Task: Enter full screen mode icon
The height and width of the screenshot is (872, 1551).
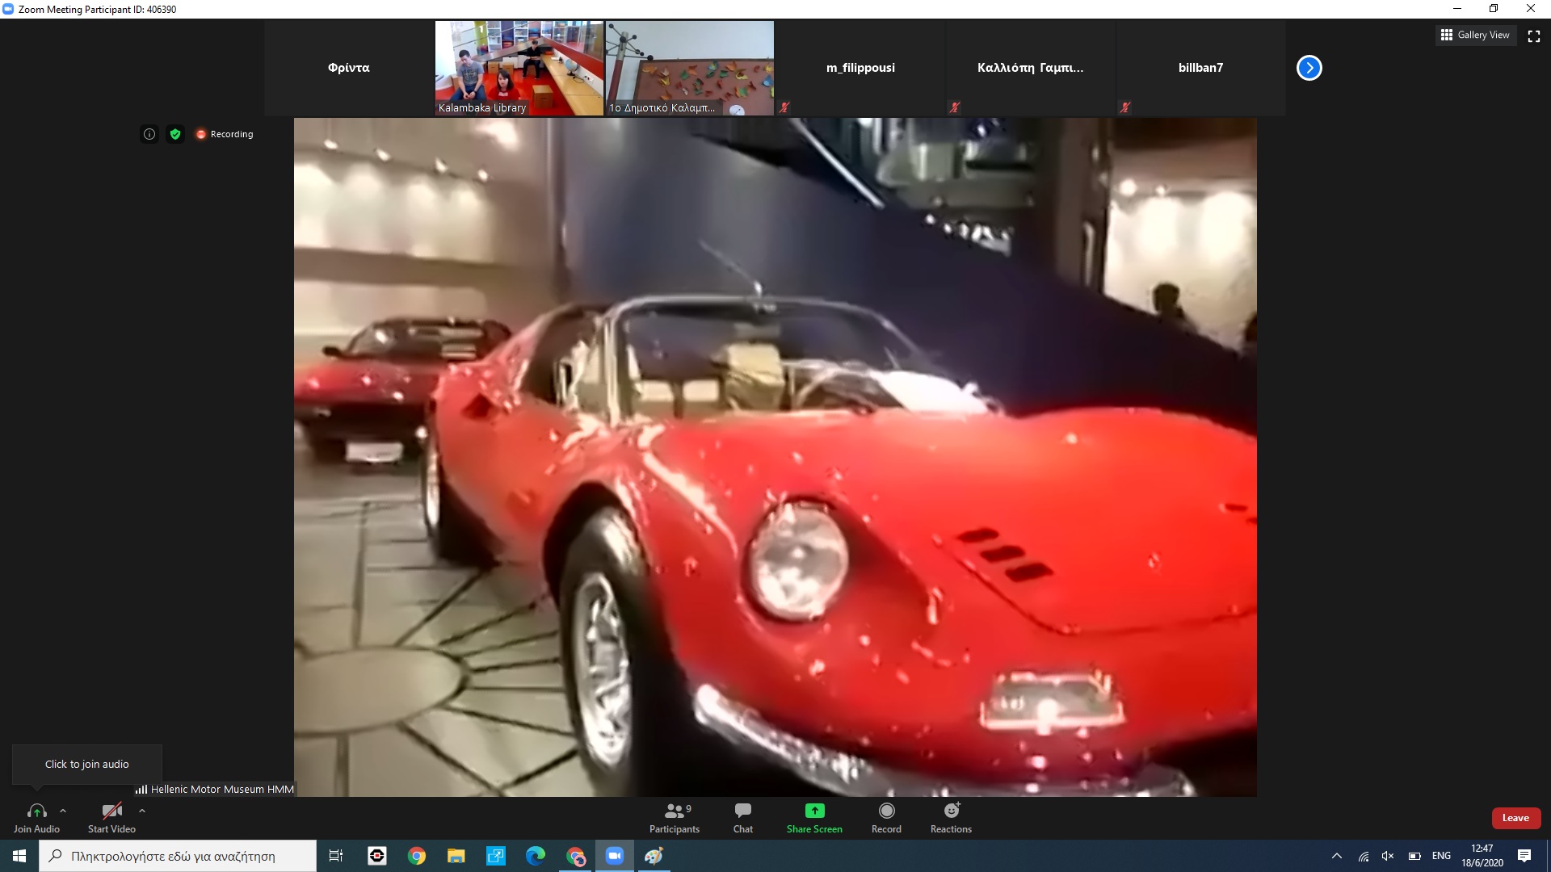Action: click(1533, 36)
